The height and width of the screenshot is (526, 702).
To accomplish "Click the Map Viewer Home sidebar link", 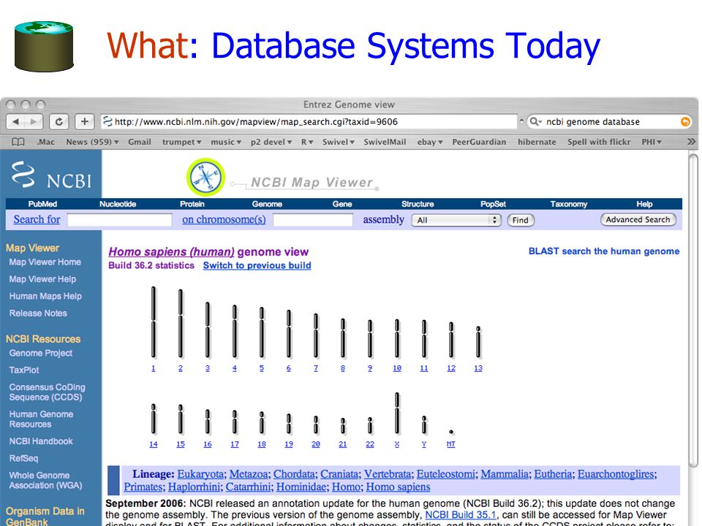I will click(45, 262).
